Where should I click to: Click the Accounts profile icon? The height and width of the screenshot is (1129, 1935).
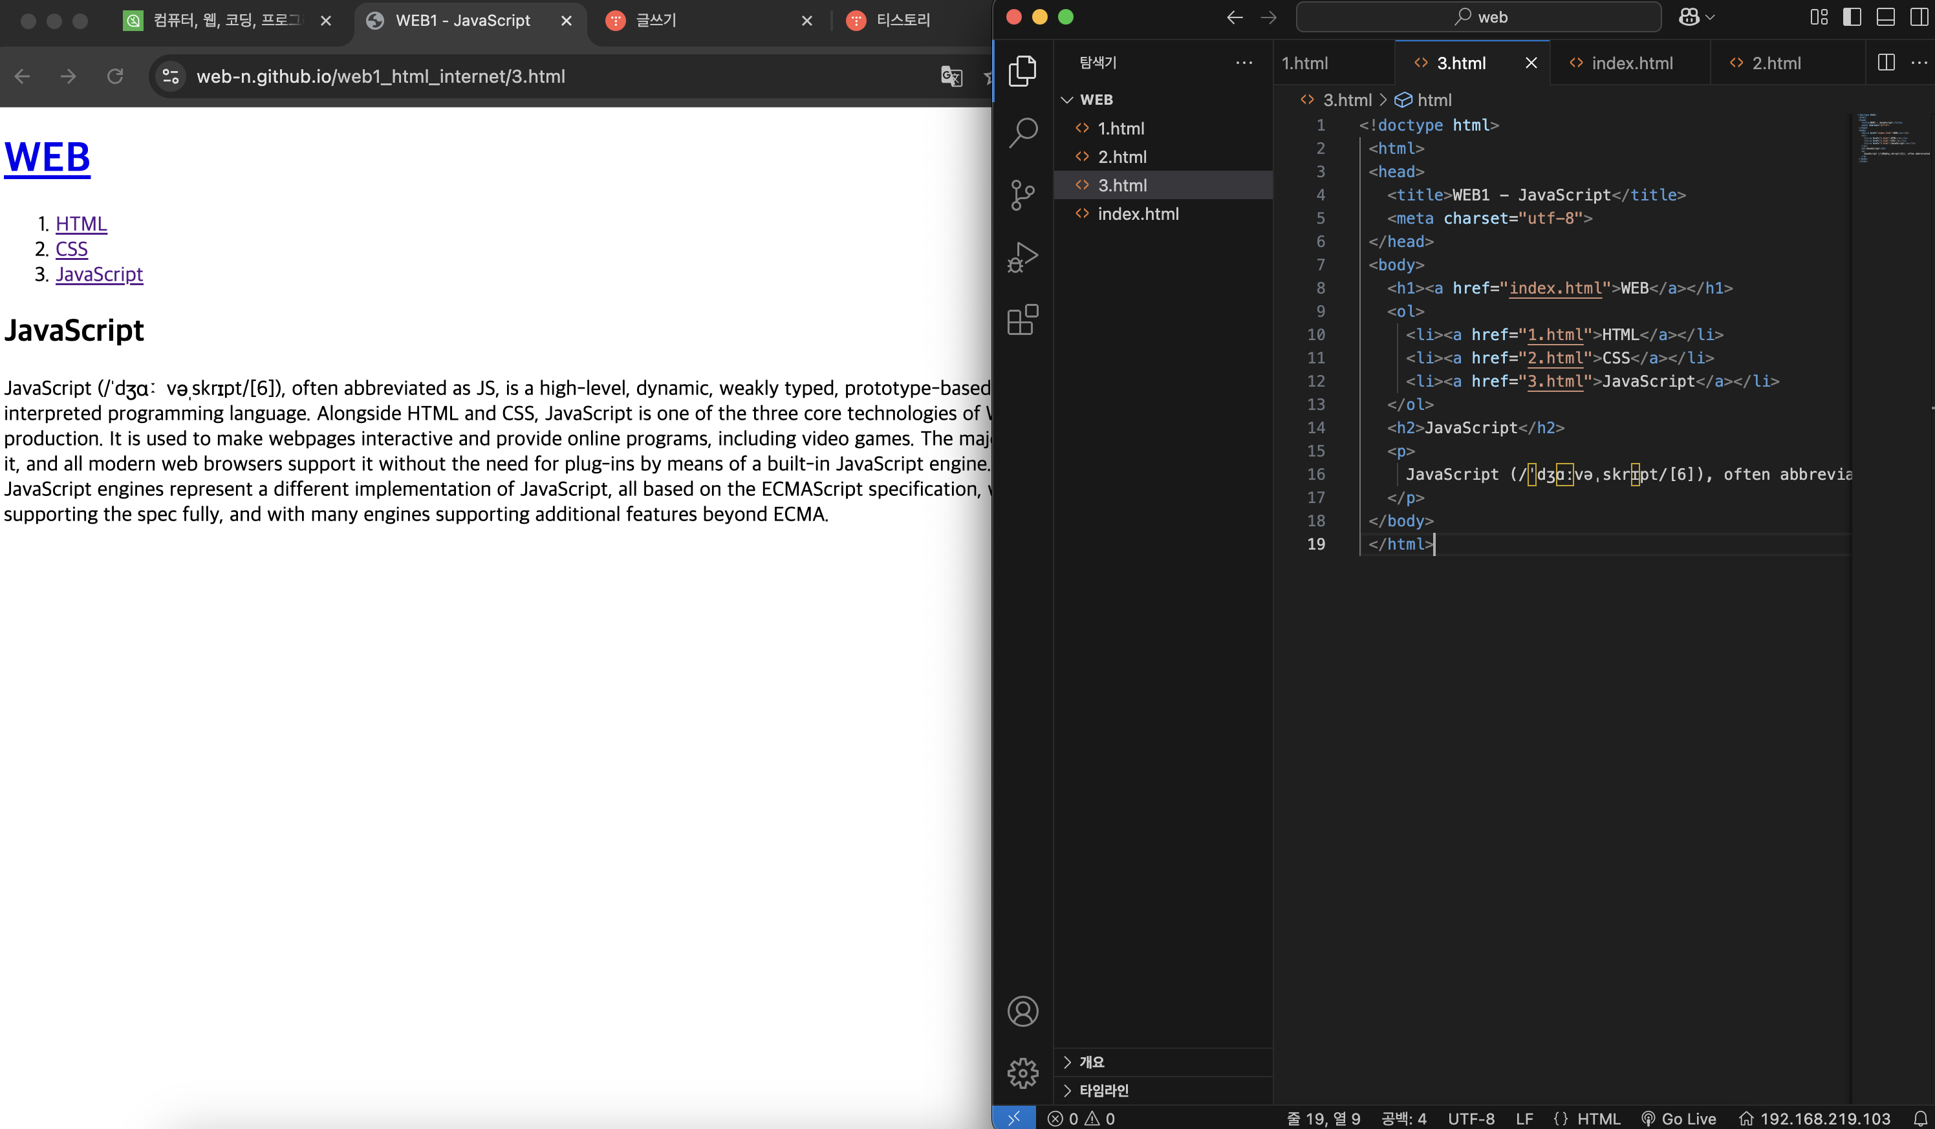[1022, 1011]
